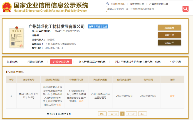
Task: Click the credit code 91440101058917559D
Action: point(67,31)
